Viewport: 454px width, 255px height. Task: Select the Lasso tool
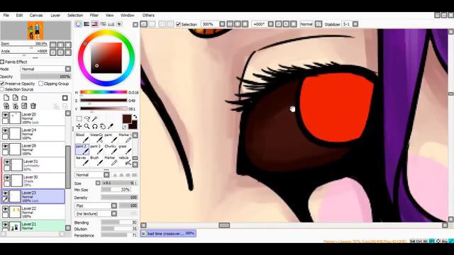click(87, 118)
